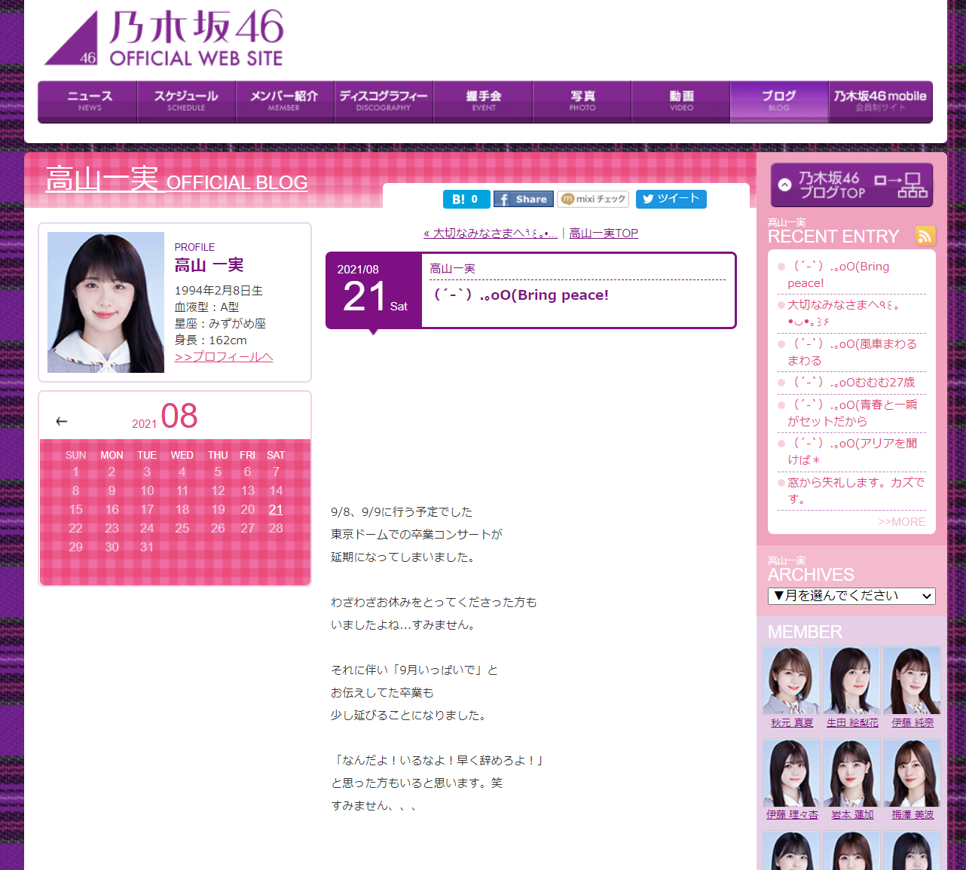The width and height of the screenshot is (966, 870).
Task: Share the post on Facebook
Action: click(523, 199)
